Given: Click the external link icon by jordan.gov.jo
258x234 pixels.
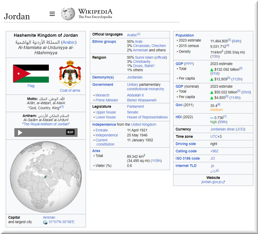Looking at the screenshot, I should [224, 182].
